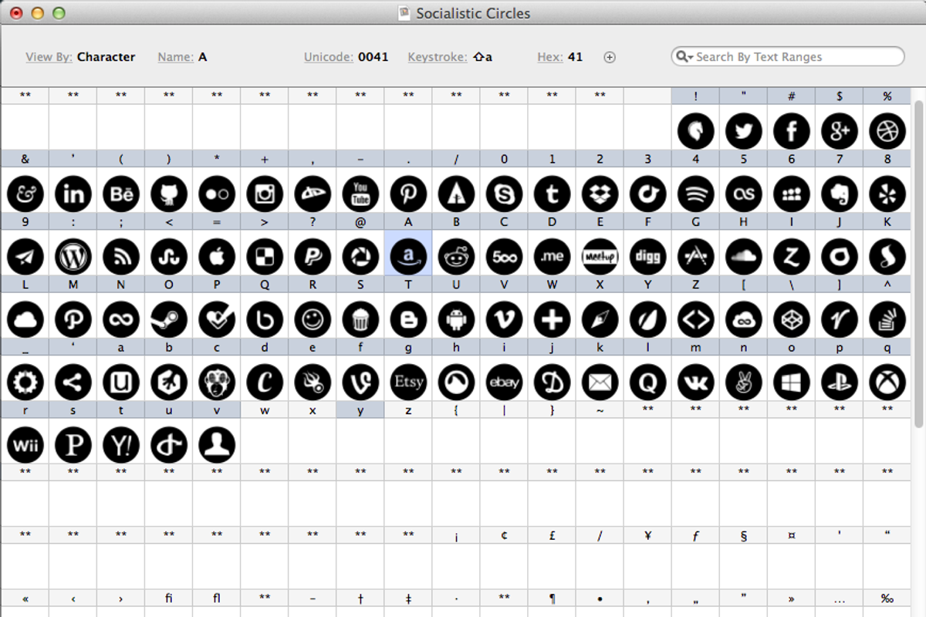Click the Keystroke label
This screenshot has width=926, height=617.
[x=438, y=56]
